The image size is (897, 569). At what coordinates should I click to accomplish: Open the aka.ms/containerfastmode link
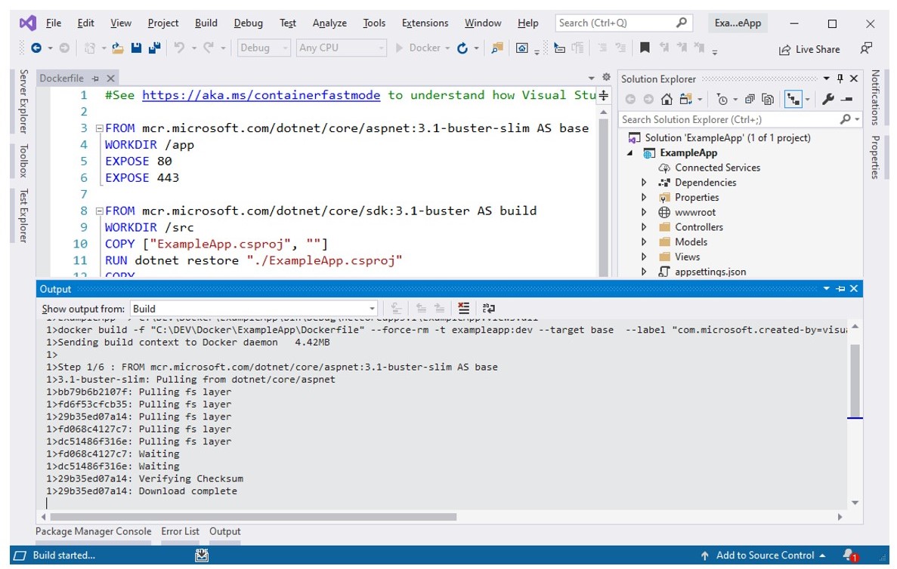[261, 95]
